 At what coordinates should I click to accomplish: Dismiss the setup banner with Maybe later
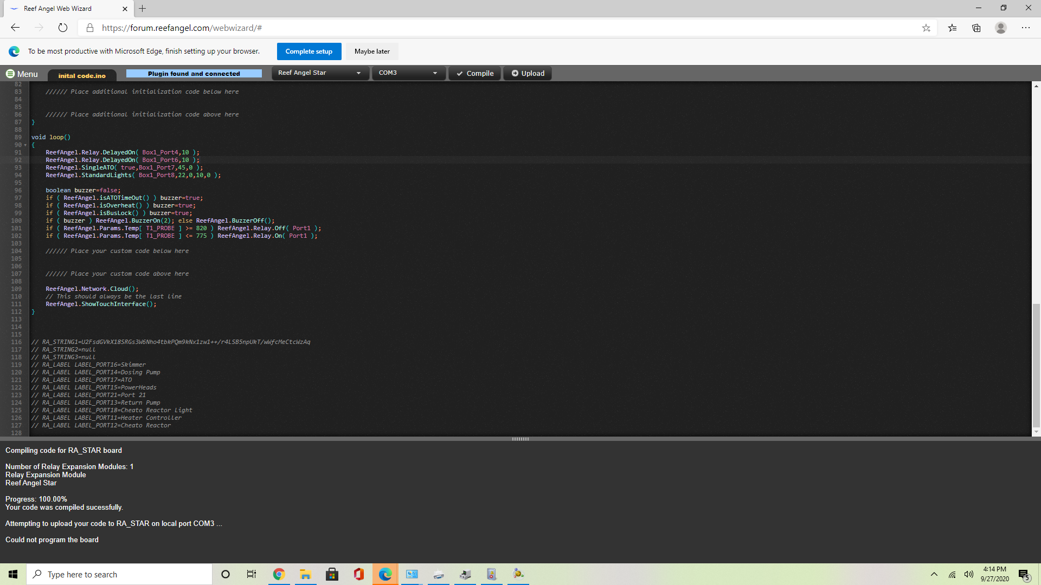(372, 51)
